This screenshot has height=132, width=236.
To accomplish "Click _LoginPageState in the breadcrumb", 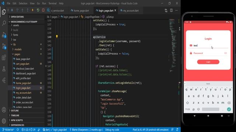I will click(92, 17).
